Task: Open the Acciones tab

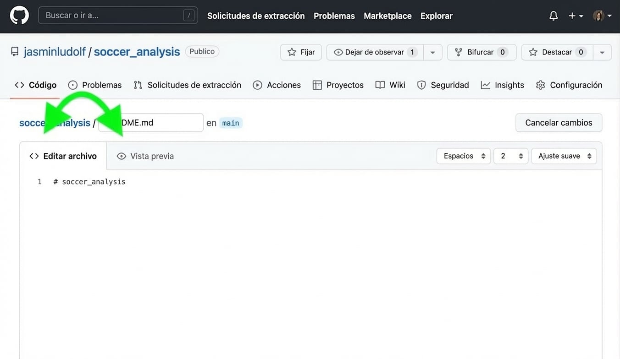Action: pos(277,85)
